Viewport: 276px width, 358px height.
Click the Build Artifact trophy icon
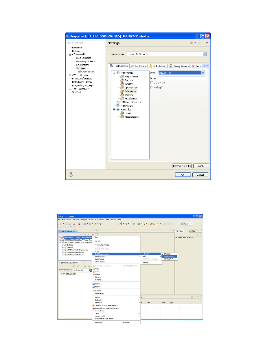pos(150,66)
